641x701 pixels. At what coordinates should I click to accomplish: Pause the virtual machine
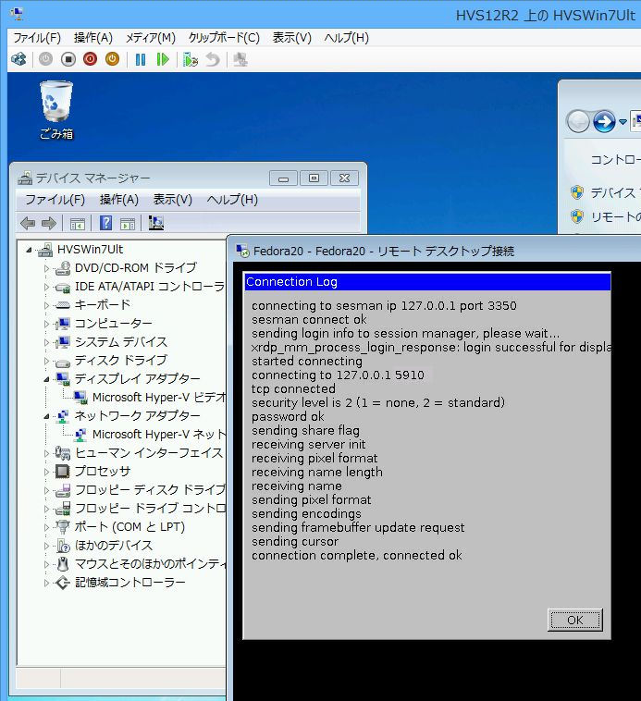(141, 59)
